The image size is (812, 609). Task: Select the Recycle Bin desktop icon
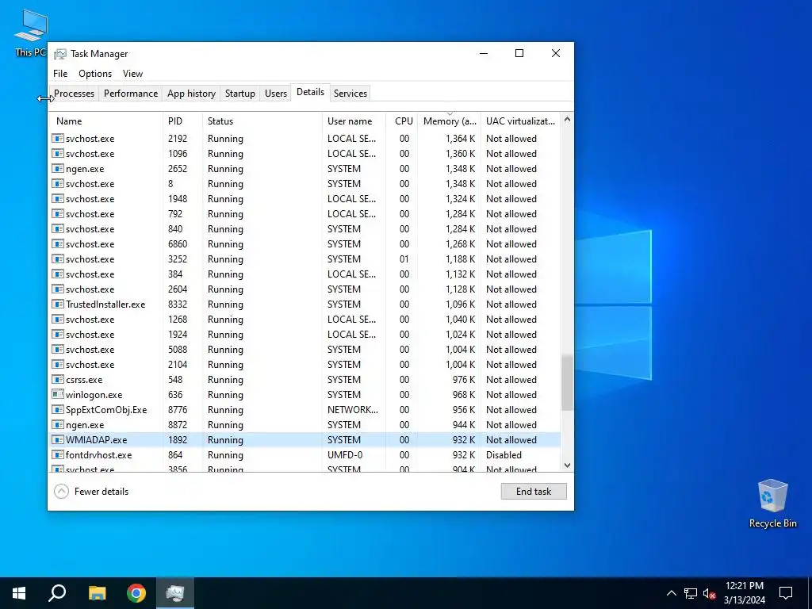click(x=772, y=504)
